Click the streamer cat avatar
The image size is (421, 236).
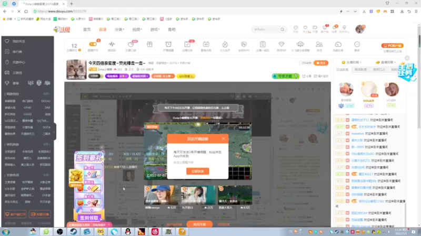click(76, 69)
